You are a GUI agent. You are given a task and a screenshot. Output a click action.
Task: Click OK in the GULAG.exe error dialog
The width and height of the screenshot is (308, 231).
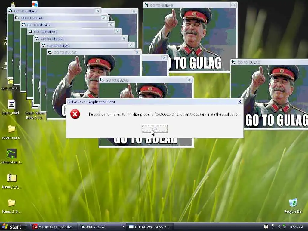155,129
